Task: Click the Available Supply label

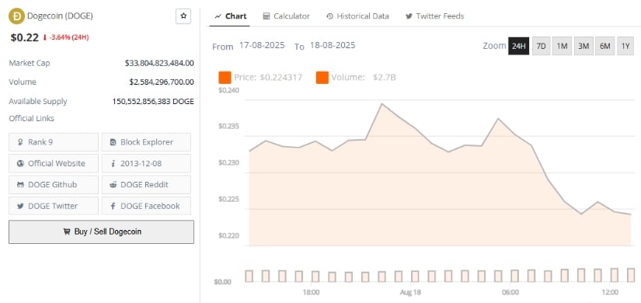Action: pos(38,102)
